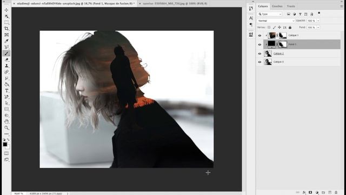Filter layers by text kind

[300, 14]
